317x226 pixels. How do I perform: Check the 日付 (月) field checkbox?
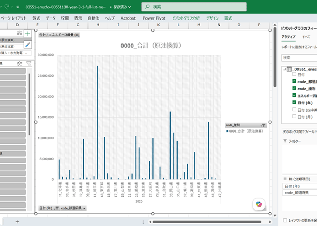coord(294,117)
